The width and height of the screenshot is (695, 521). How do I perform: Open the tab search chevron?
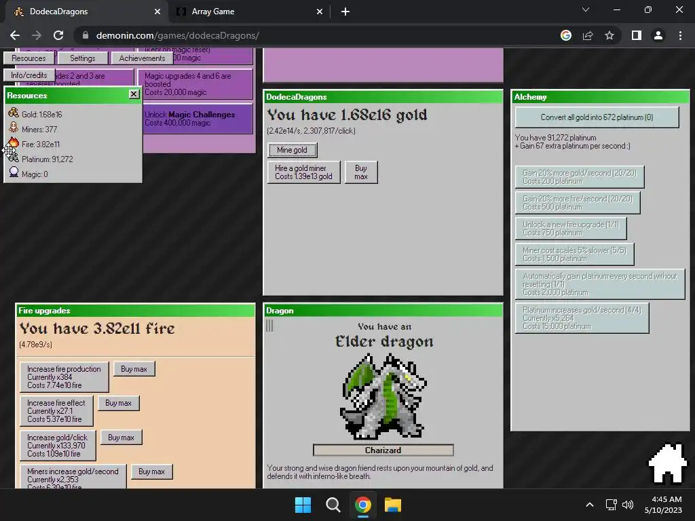[x=586, y=9]
